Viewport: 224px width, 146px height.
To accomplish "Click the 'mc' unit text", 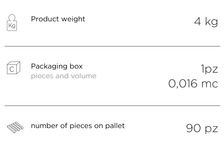I will (x=210, y=84).
